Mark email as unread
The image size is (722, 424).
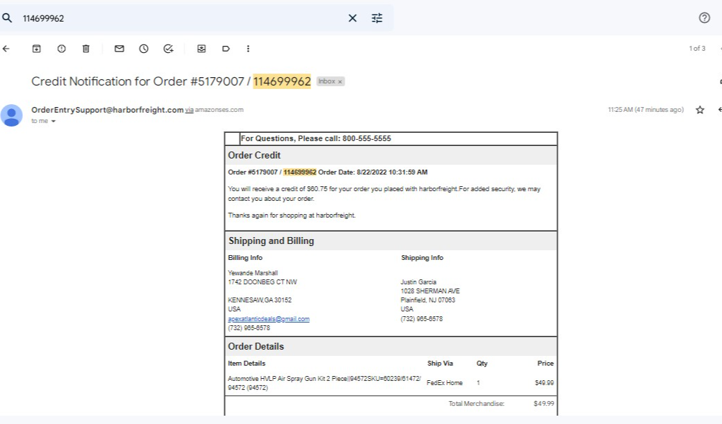[119, 48]
